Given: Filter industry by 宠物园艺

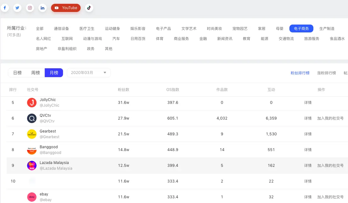Looking at the screenshot, I should pyautogui.click(x=240, y=28).
